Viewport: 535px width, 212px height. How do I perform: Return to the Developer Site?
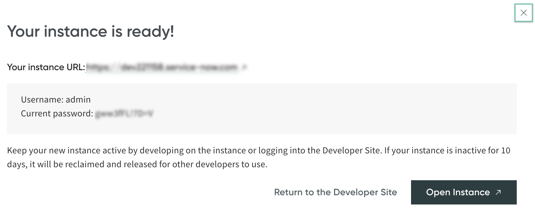point(335,192)
